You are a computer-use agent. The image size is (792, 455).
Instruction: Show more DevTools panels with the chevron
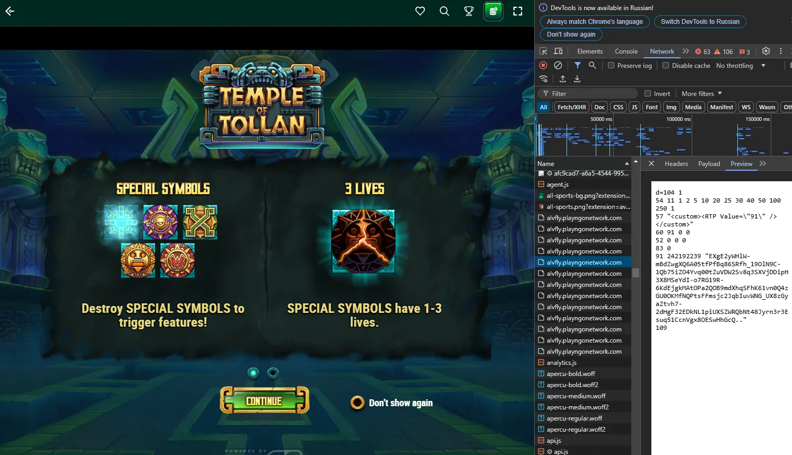[686, 51]
